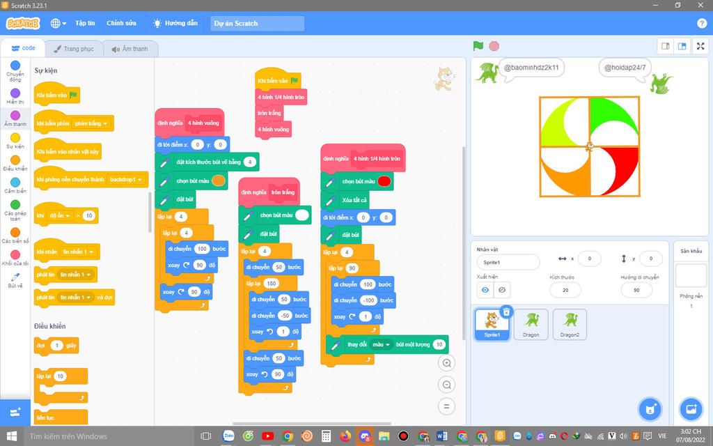
Task: Switch to small stage layout
Action: [x=665, y=46]
